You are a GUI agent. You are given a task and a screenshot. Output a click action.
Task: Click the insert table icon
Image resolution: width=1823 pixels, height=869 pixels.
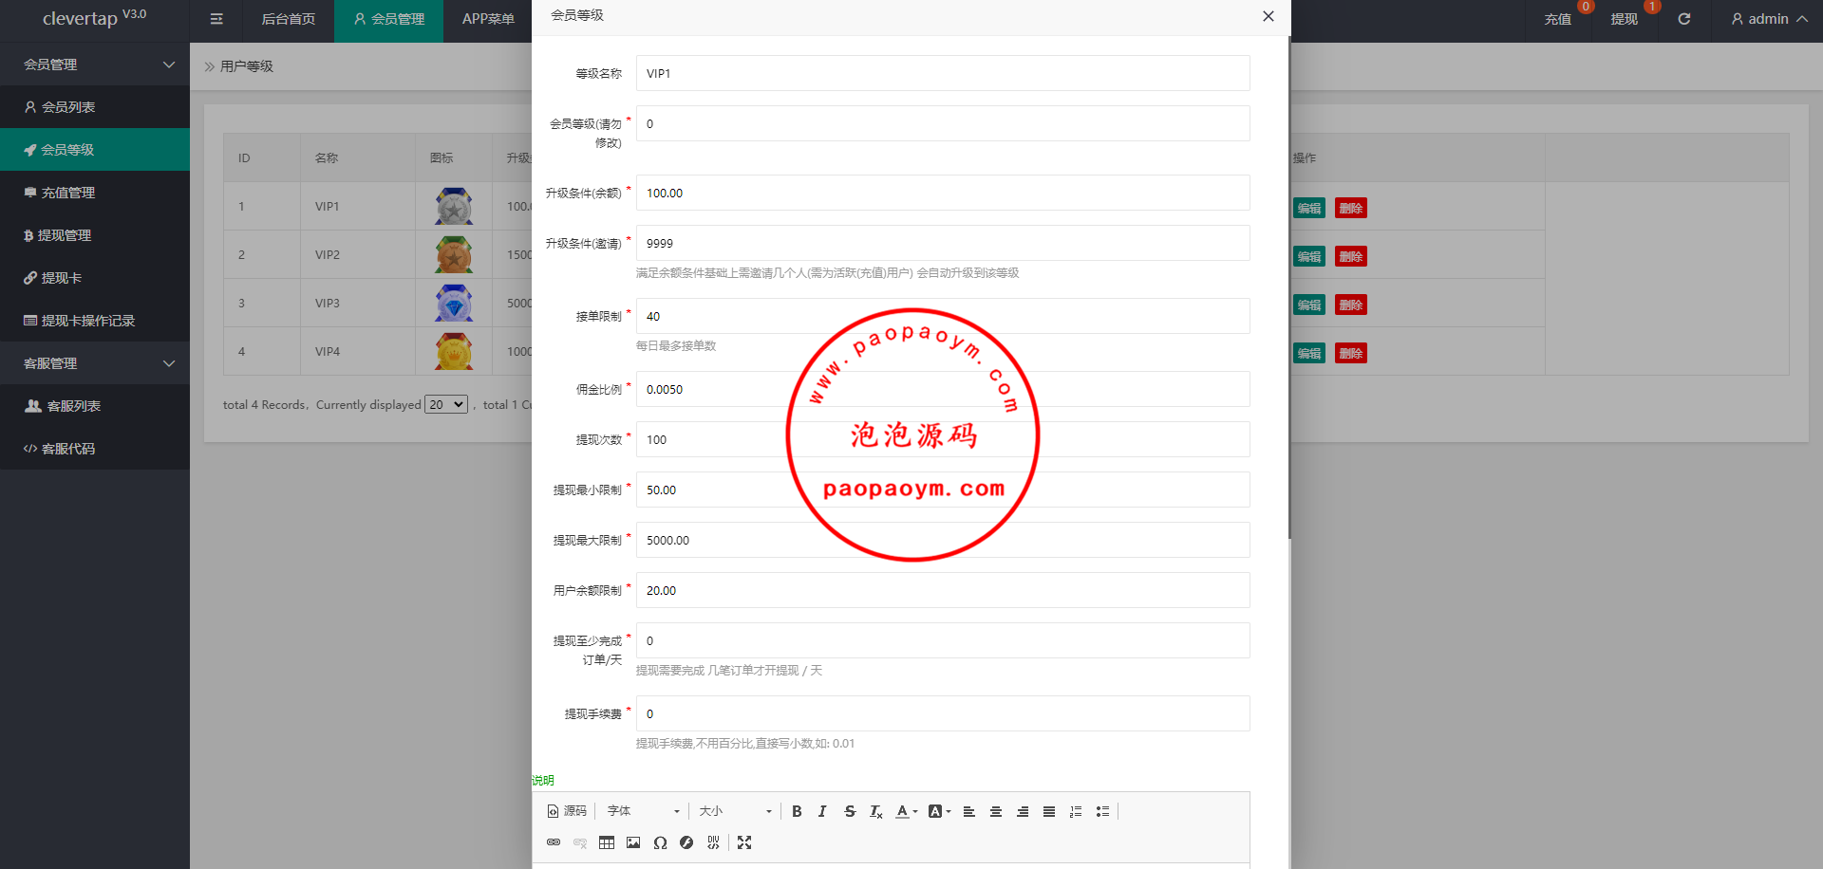tap(607, 842)
